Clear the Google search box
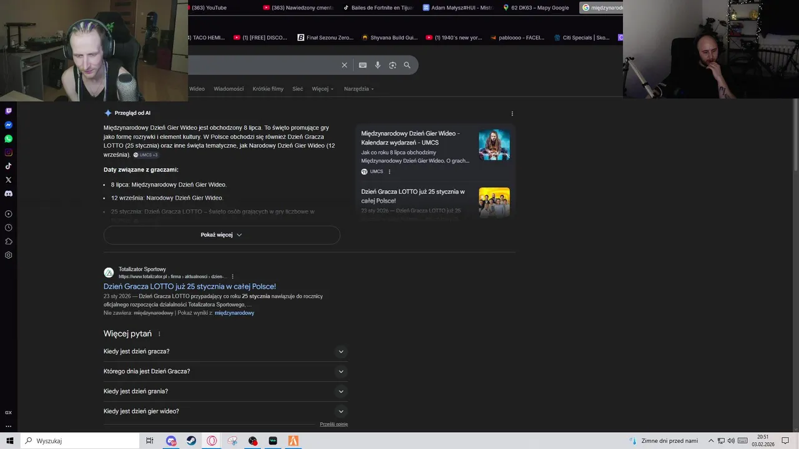This screenshot has height=449, width=799. pos(344,65)
